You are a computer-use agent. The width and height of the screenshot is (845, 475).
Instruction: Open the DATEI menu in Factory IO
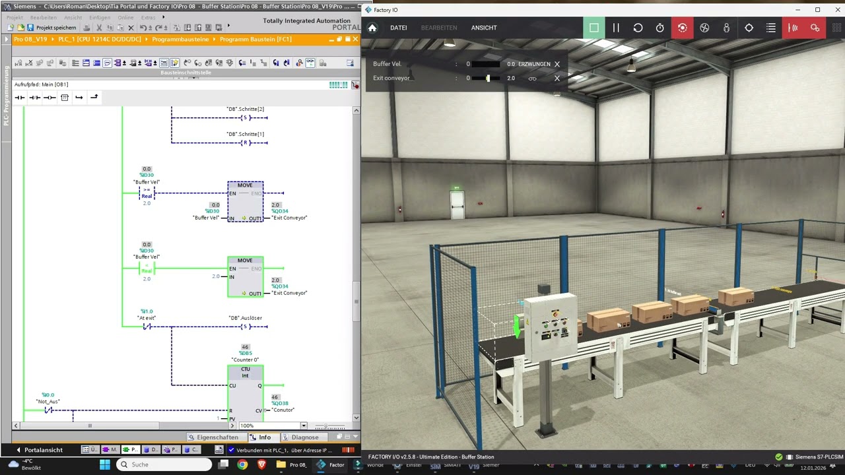tap(399, 28)
